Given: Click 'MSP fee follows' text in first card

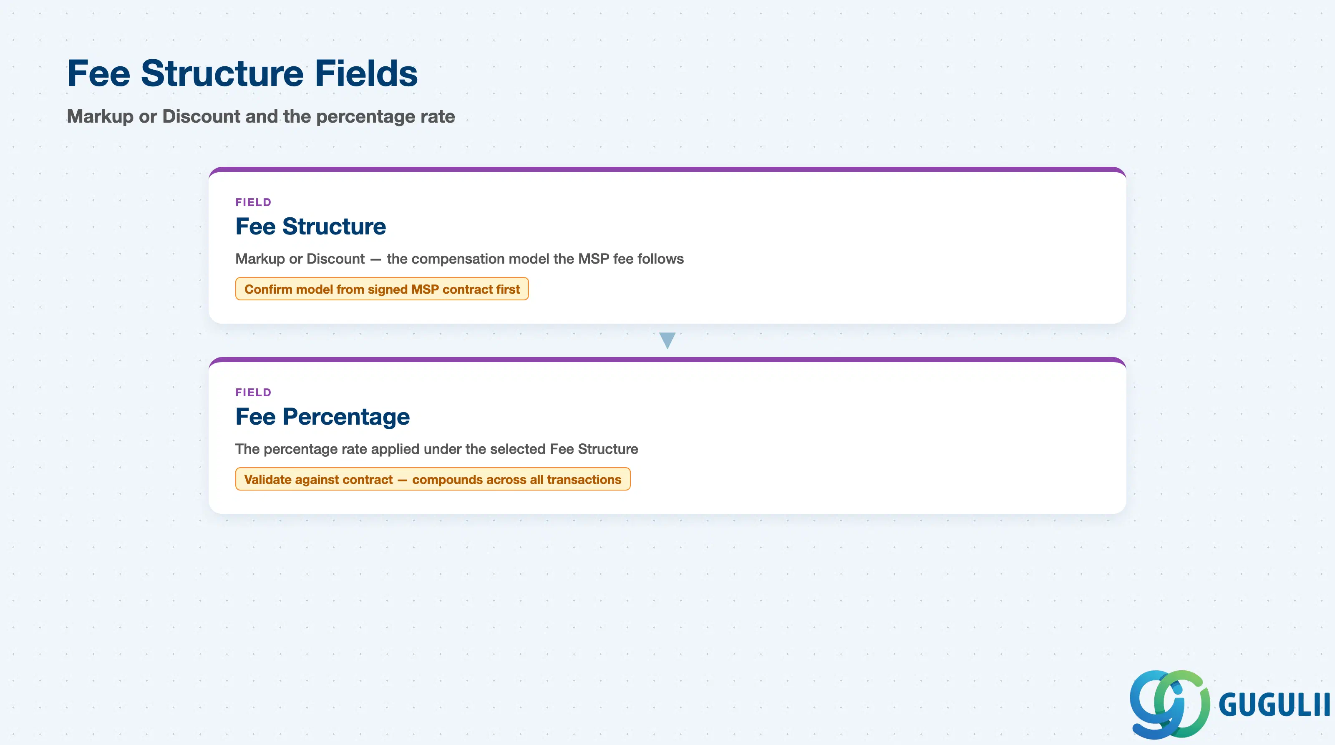Looking at the screenshot, I should pyautogui.click(x=631, y=259).
